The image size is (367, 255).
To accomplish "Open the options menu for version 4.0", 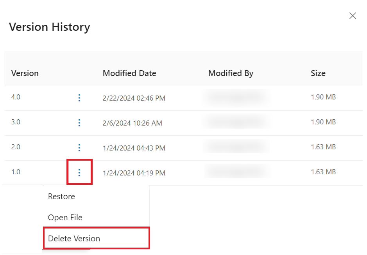I will click(x=79, y=98).
